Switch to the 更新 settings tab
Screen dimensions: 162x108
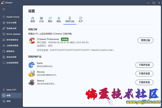[50, 20]
